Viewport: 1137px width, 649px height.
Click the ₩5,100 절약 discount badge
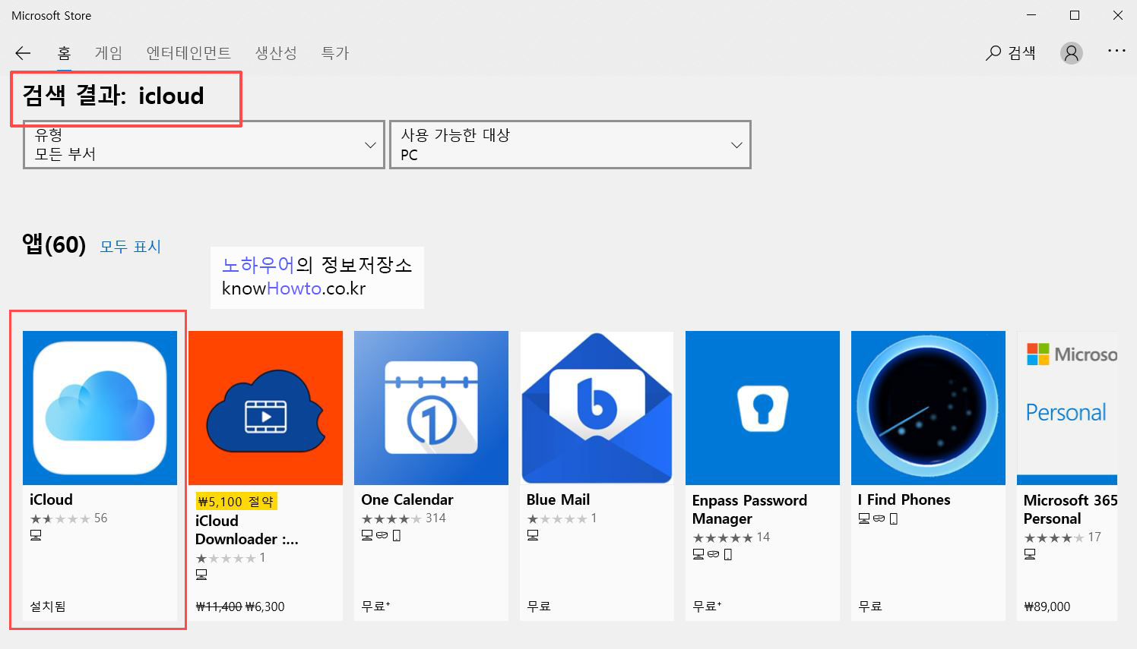pyautogui.click(x=236, y=501)
